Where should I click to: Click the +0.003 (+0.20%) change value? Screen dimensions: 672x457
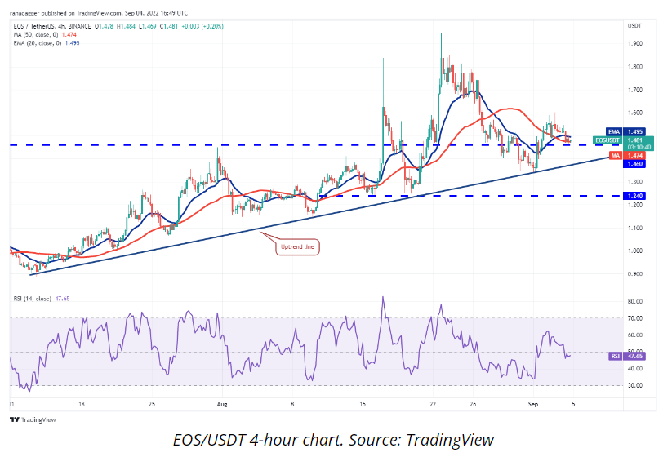pos(202,26)
